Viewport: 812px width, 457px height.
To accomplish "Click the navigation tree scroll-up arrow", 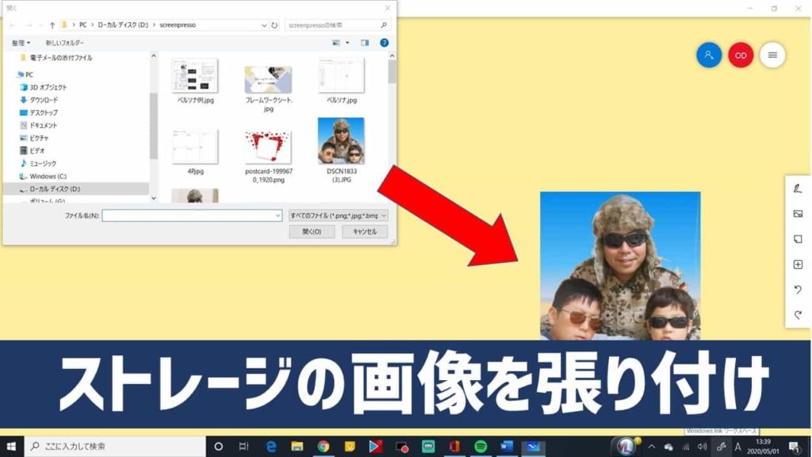I will click(x=153, y=56).
